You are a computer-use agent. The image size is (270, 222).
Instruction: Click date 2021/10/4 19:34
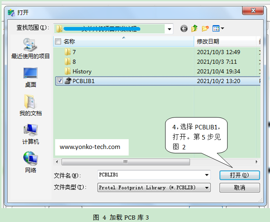(x=219, y=71)
